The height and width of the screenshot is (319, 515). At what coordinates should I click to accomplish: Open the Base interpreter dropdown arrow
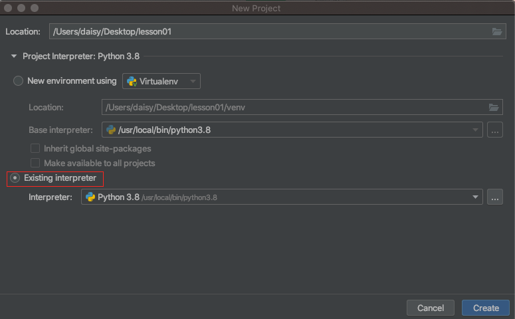[x=475, y=130]
